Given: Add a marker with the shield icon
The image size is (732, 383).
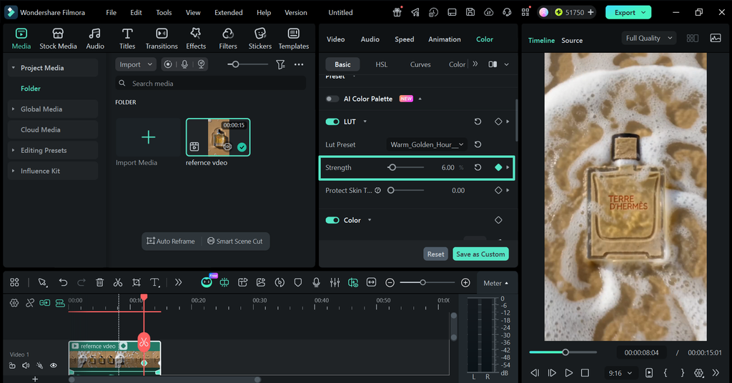Looking at the screenshot, I should pyautogui.click(x=298, y=282).
